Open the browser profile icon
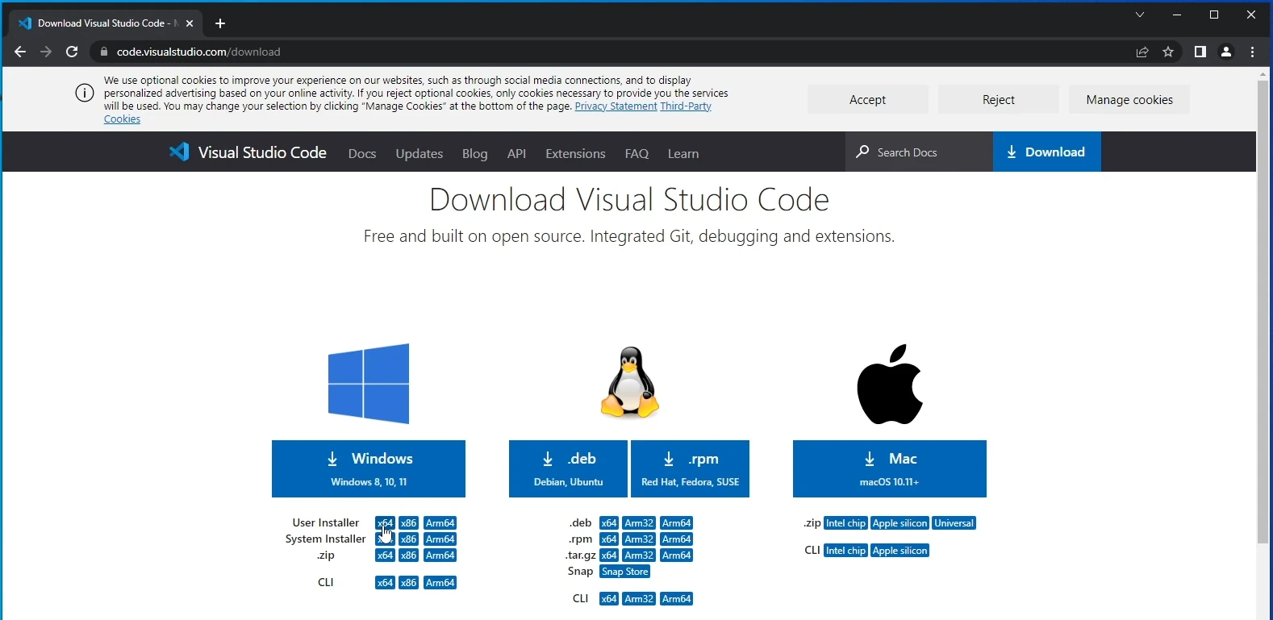 coord(1226,52)
